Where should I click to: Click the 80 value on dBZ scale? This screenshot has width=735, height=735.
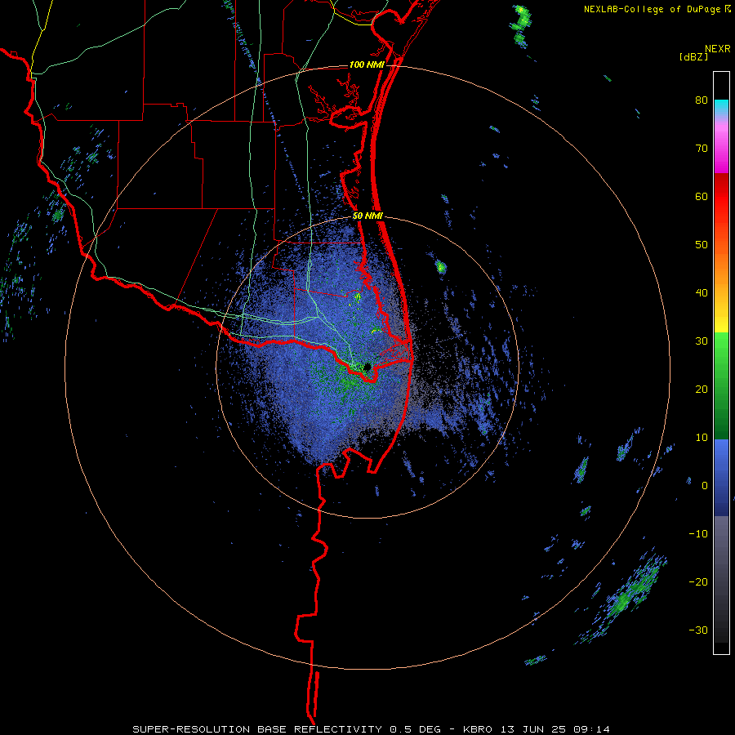coord(702,100)
